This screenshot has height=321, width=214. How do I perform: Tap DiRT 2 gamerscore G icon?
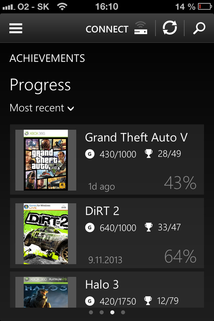90,228
